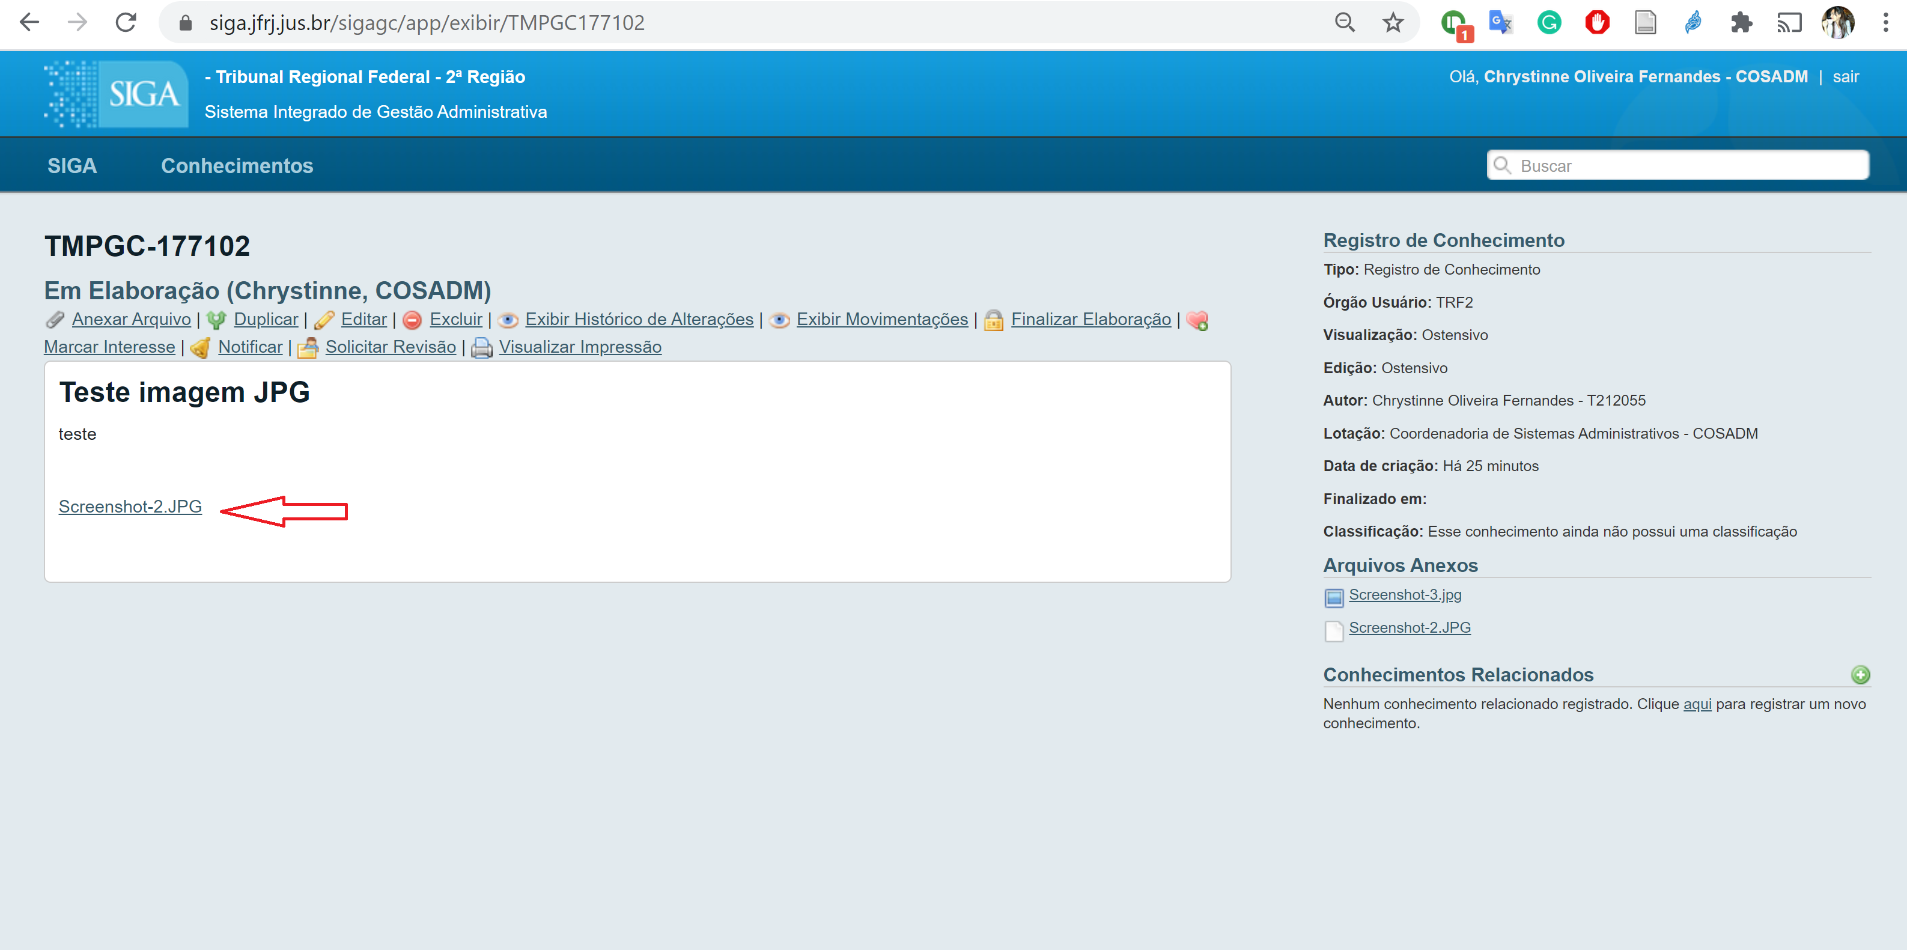Click the padlock Finalizar Elaboração icon
Screen dimensions: 1907x950
[x=993, y=320]
